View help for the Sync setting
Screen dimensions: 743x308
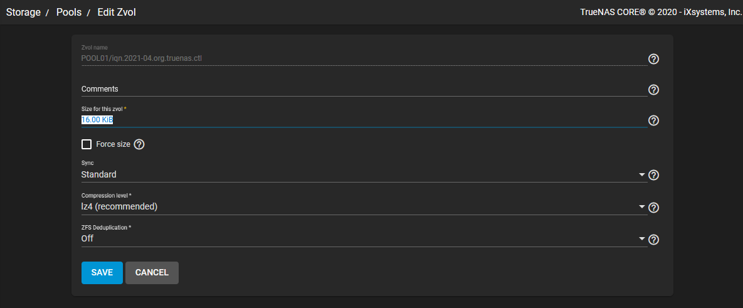coord(653,175)
